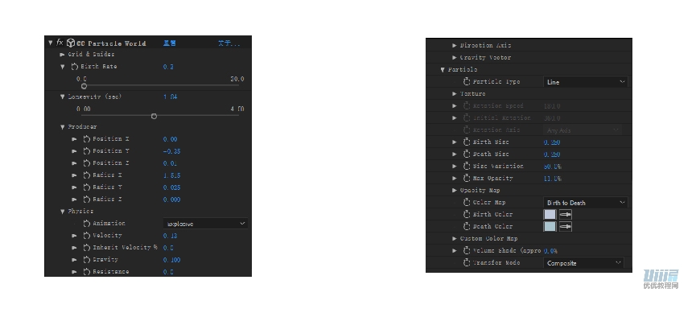Expand the Grid & Guides section
The image size is (700, 317).
tap(63, 55)
